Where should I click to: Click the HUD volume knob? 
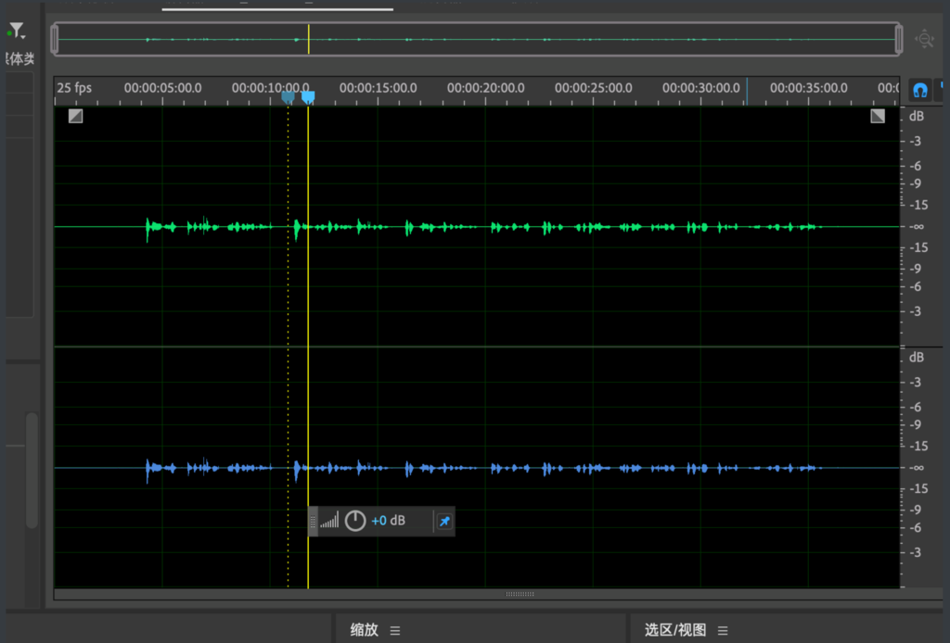(x=355, y=521)
